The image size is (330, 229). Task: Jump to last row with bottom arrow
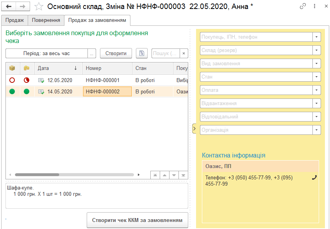click(x=183, y=175)
